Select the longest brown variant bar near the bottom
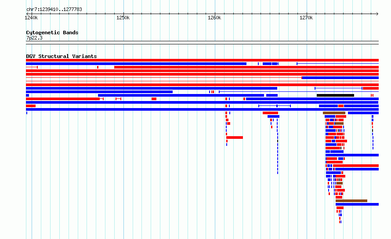Screen dimensions: 391x239 pos(351,201)
